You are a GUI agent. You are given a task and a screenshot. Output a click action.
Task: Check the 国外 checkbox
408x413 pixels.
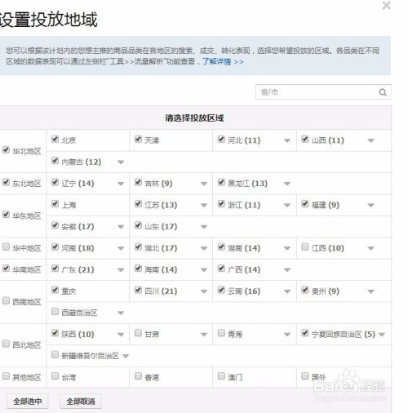click(x=305, y=376)
